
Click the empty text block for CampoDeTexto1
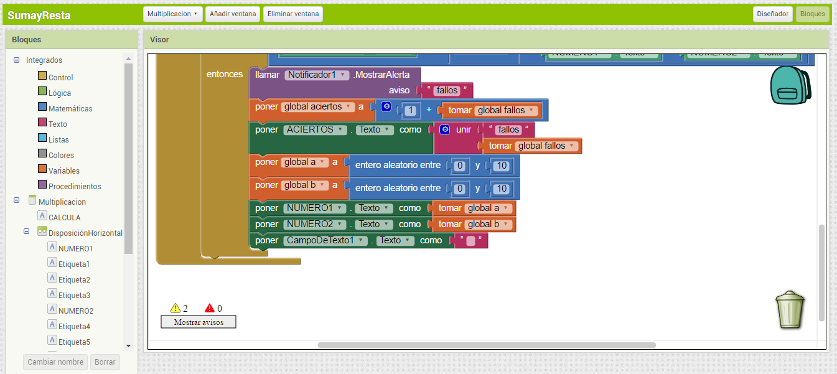pos(470,240)
